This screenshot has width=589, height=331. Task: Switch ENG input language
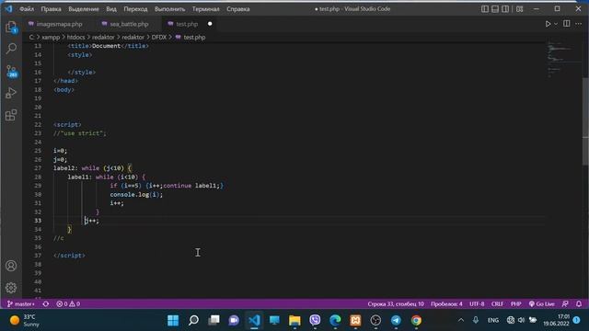click(x=493, y=320)
